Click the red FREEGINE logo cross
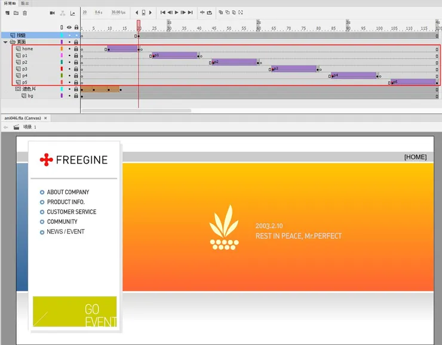This screenshot has width=442, height=345. click(46, 160)
